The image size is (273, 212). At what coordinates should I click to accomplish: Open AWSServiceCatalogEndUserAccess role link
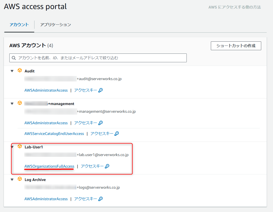point(54,134)
